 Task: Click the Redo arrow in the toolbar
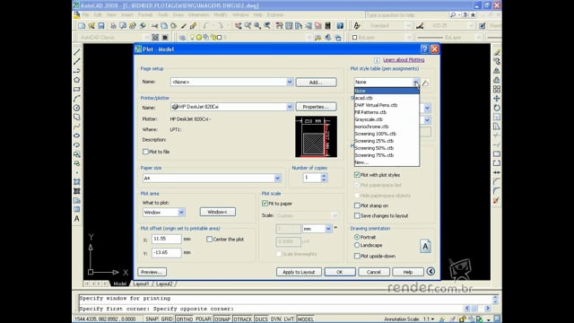[220, 26]
